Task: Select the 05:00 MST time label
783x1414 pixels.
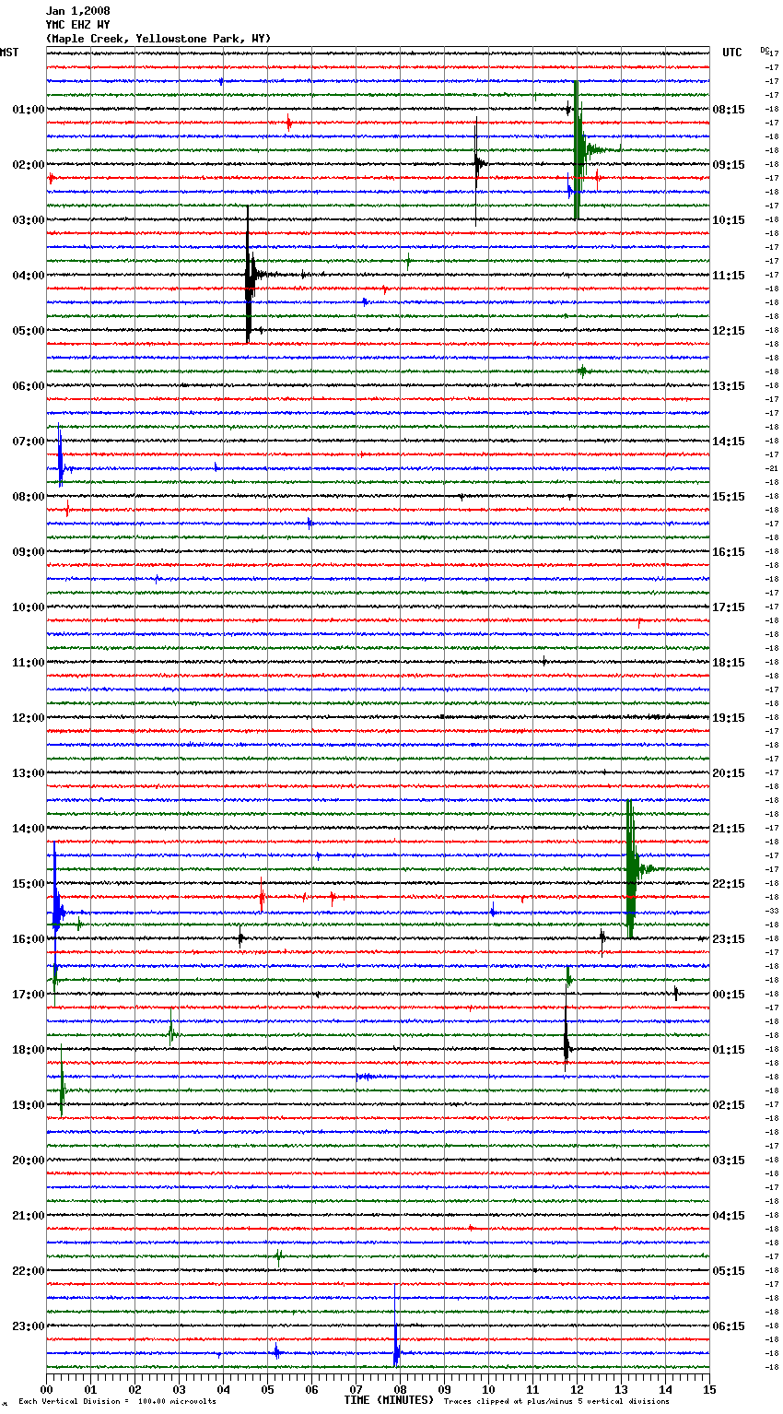Action: coord(29,331)
